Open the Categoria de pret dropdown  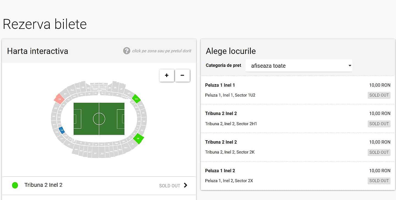point(299,66)
